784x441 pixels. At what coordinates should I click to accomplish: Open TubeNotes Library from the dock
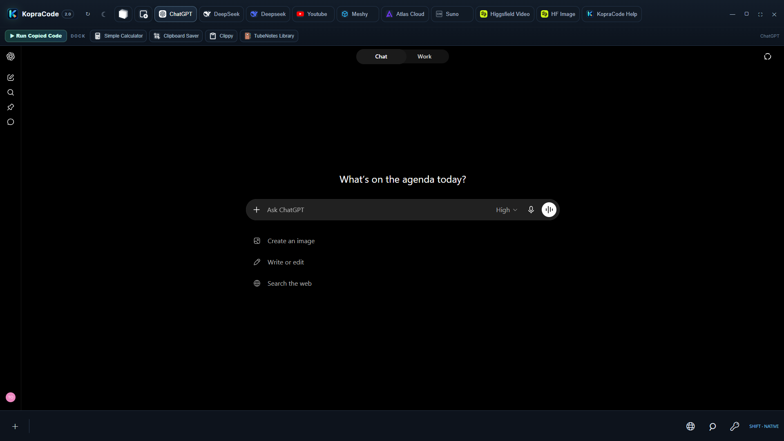[x=269, y=36]
